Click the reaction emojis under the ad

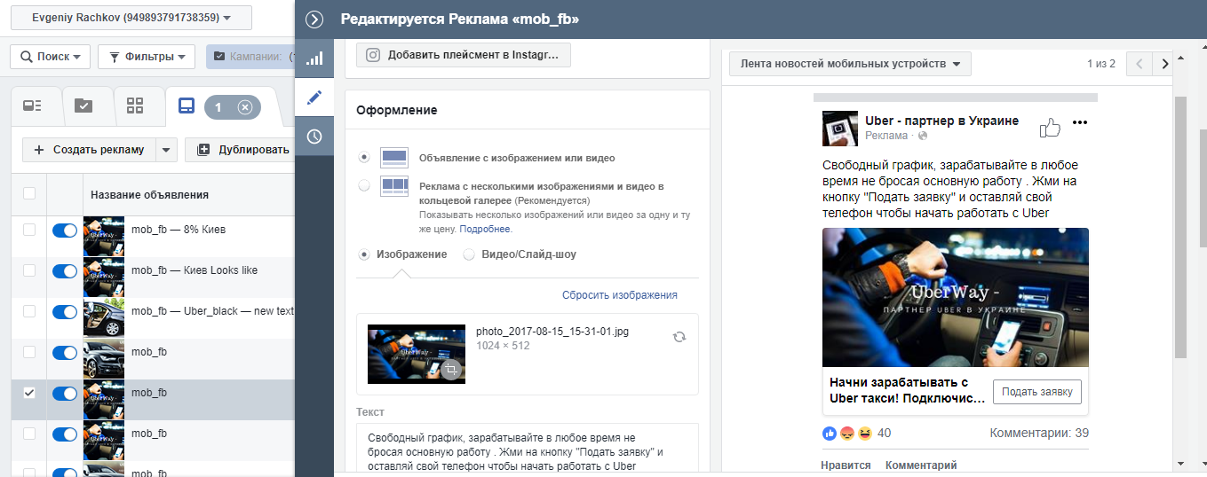pos(848,434)
